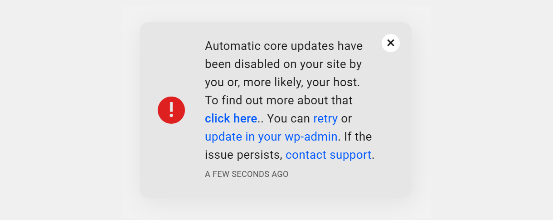Click the "retry" link
The image size is (553, 220).
325,119
